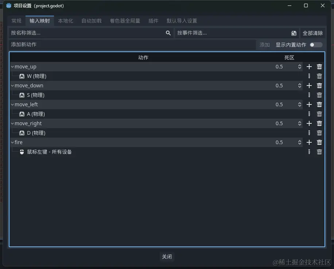Image resolution: width=334 pixels, height=269 pixels.
Task: Adjust move_down deadzone stepper arrows
Action: (x=299, y=86)
